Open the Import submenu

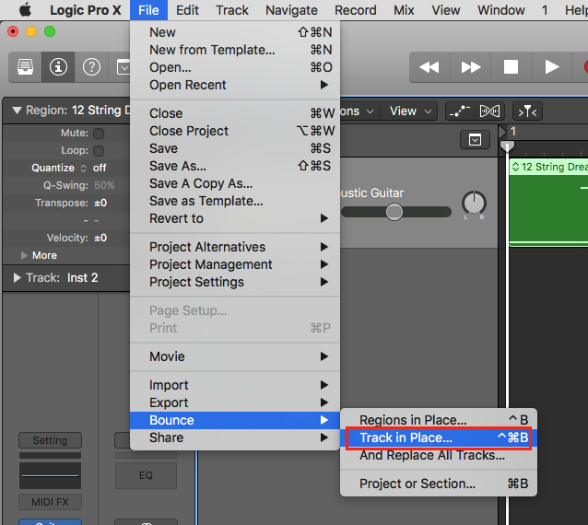pyautogui.click(x=235, y=385)
